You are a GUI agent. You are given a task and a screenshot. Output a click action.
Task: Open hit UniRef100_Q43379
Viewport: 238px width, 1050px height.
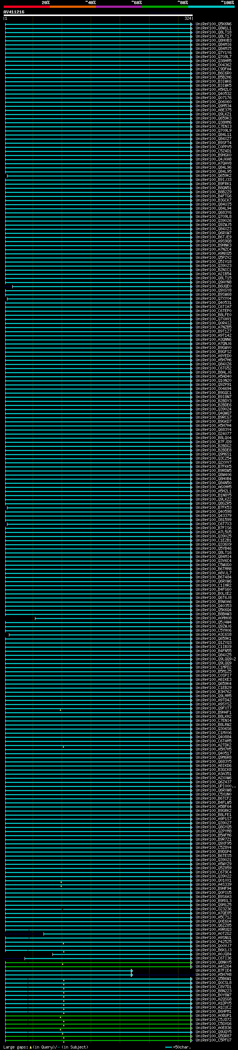(x=213, y=516)
